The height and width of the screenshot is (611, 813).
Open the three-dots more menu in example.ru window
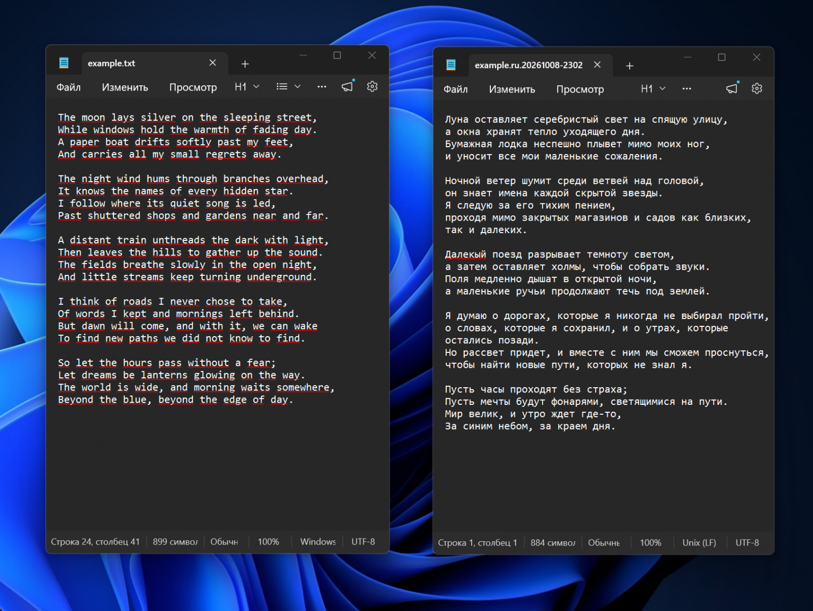click(687, 89)
